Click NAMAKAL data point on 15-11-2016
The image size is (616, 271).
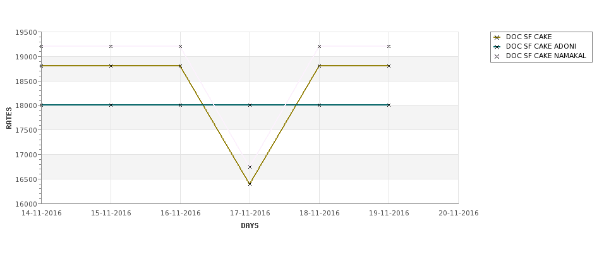coord(111,46)
